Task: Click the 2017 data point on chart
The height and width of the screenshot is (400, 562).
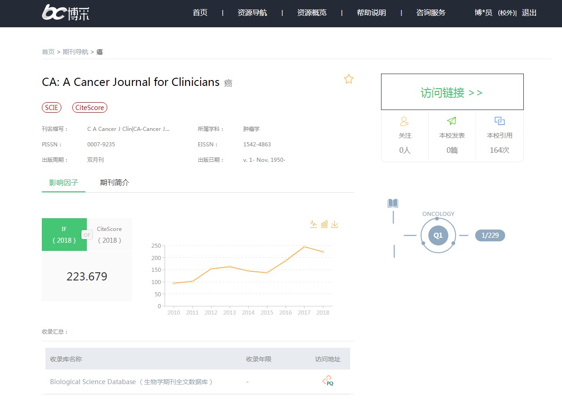Action: [304, 247]
